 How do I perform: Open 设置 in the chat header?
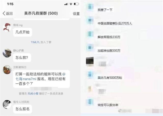pos(76,14)
